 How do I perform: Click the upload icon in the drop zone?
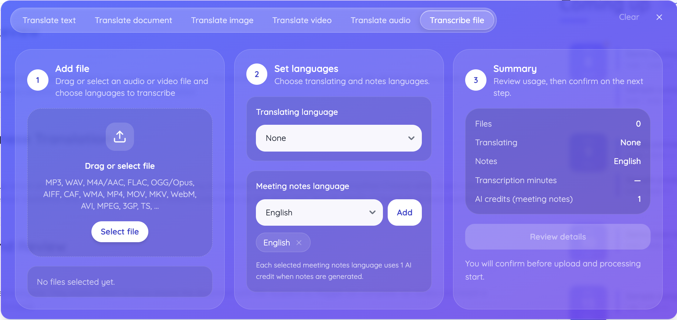[120, 137]
